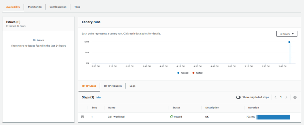Expand the GET-Workload step row
This screenshot has width=304, height=125.
(x=83, y=117)
